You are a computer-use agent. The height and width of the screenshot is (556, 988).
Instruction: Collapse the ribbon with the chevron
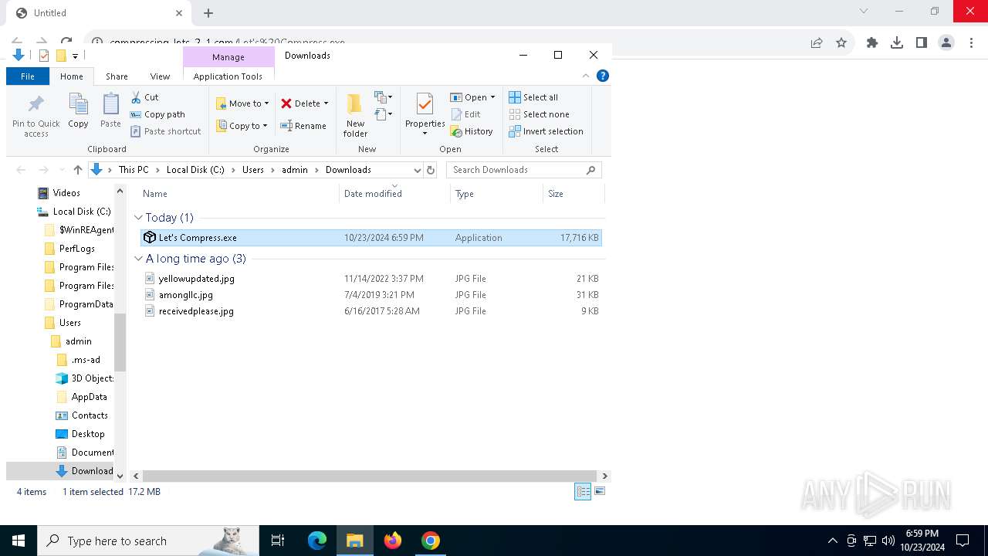[586, 76]
